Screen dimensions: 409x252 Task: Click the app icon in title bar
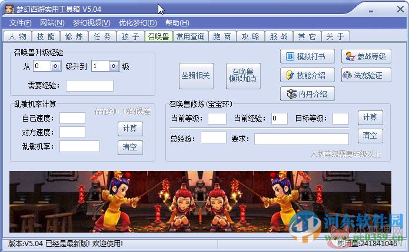coord(9,9)
